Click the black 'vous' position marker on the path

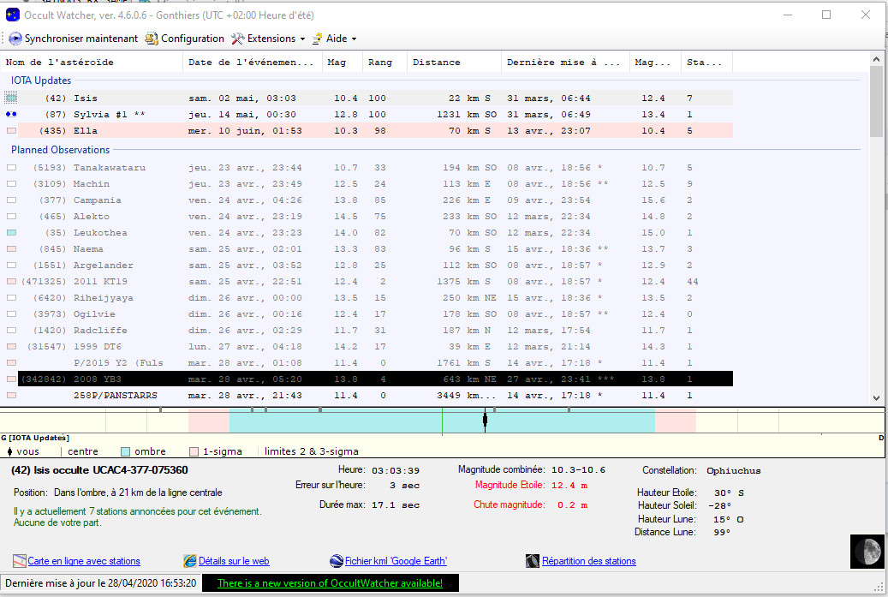485,420
